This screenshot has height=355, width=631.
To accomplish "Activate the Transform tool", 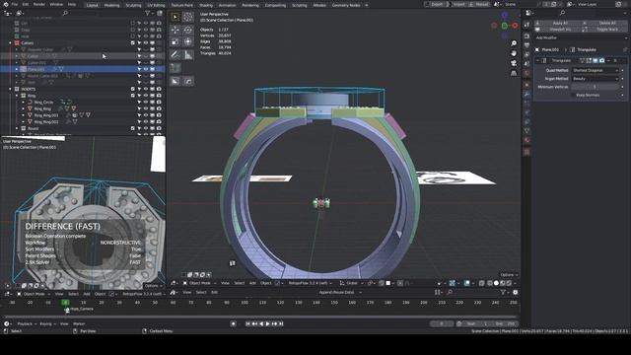I will tap(188, 41).
